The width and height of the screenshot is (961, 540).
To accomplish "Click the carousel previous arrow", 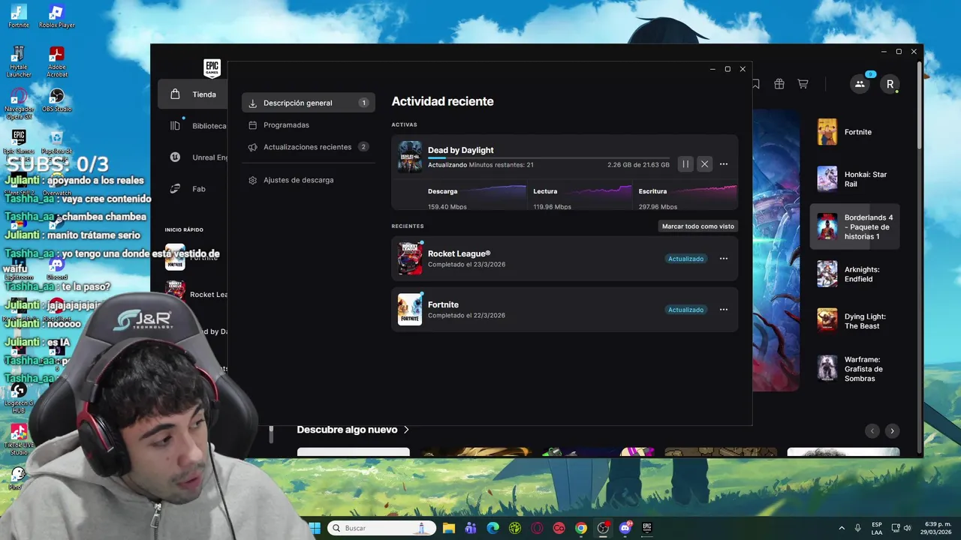I will [872, 430].
